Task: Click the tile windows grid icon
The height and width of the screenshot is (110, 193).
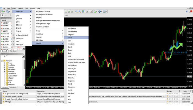Action: 83,12
